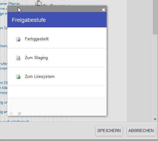
Task: Open the source code icon in dialog footer
Action: click(11, 114)
